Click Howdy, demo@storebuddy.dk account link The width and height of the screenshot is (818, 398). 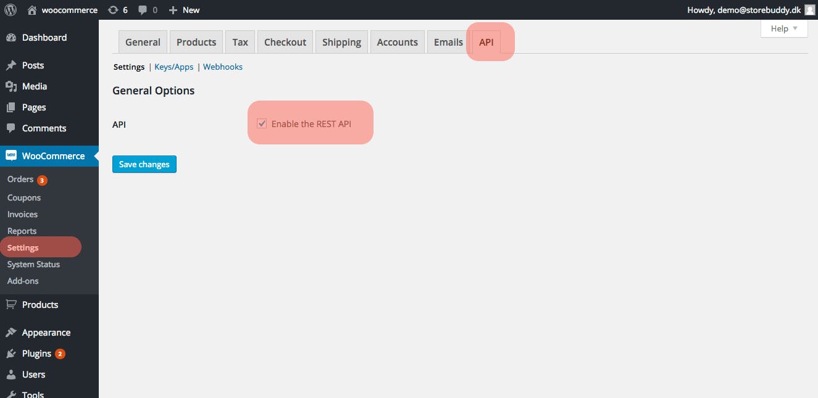[744, 10]
